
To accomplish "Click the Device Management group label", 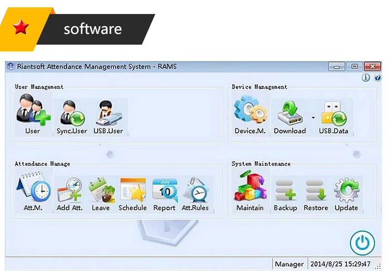I will [x=259, y=87].
